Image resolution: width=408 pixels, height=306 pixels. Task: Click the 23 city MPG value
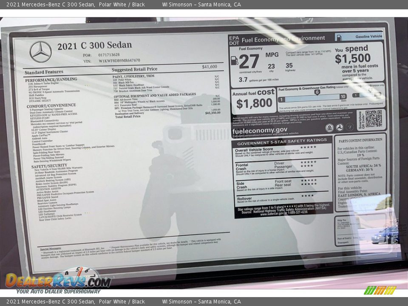coord(272,66)
